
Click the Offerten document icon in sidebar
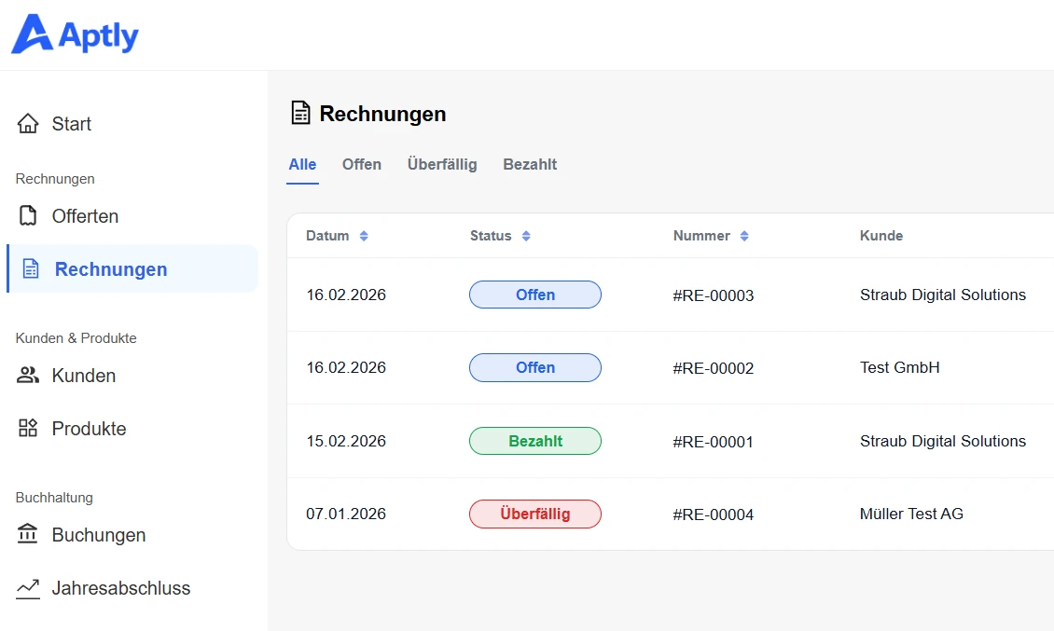pos(28,215)
